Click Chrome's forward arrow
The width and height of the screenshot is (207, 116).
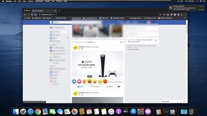point(28,15)
